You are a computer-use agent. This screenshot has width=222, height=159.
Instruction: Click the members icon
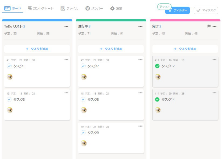[x=88, y=8]
